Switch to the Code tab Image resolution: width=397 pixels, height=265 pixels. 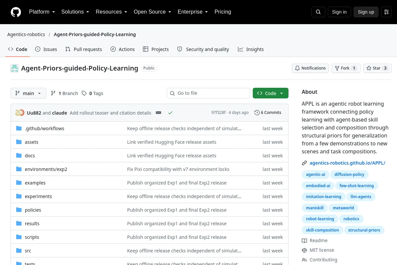[x=18, y=49]
